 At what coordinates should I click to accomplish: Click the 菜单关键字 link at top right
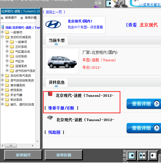tap(150, 5)
